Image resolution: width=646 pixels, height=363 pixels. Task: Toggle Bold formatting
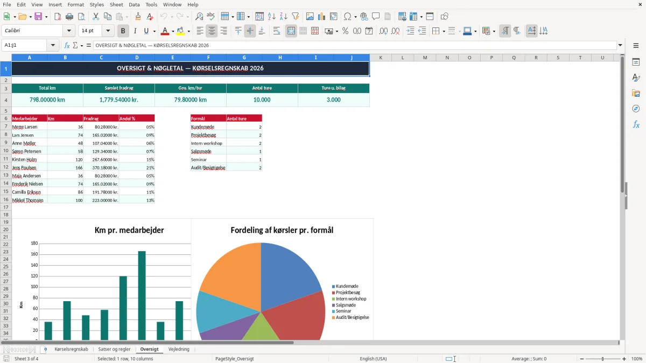(x=123, y=31)
